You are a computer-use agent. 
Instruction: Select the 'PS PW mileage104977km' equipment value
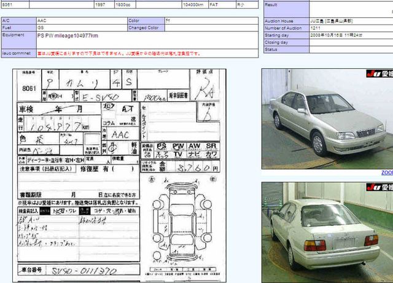coord(68,36)
